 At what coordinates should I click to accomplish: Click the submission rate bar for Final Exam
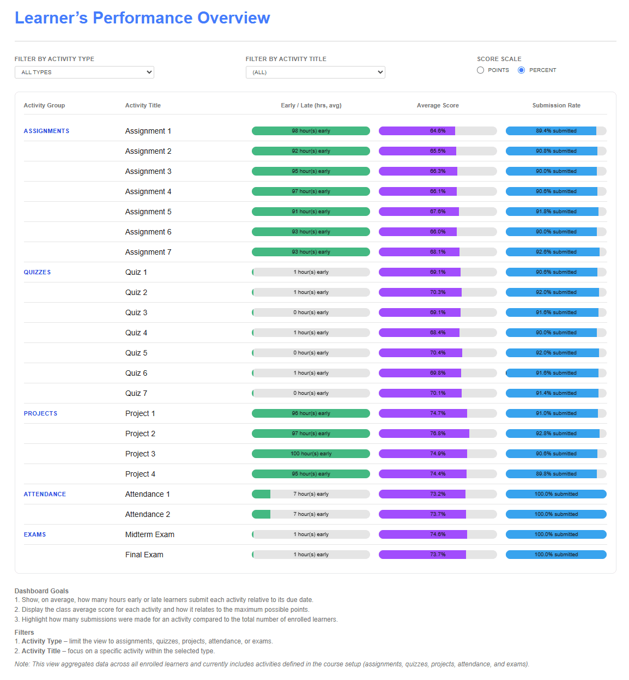pos(556,555)
